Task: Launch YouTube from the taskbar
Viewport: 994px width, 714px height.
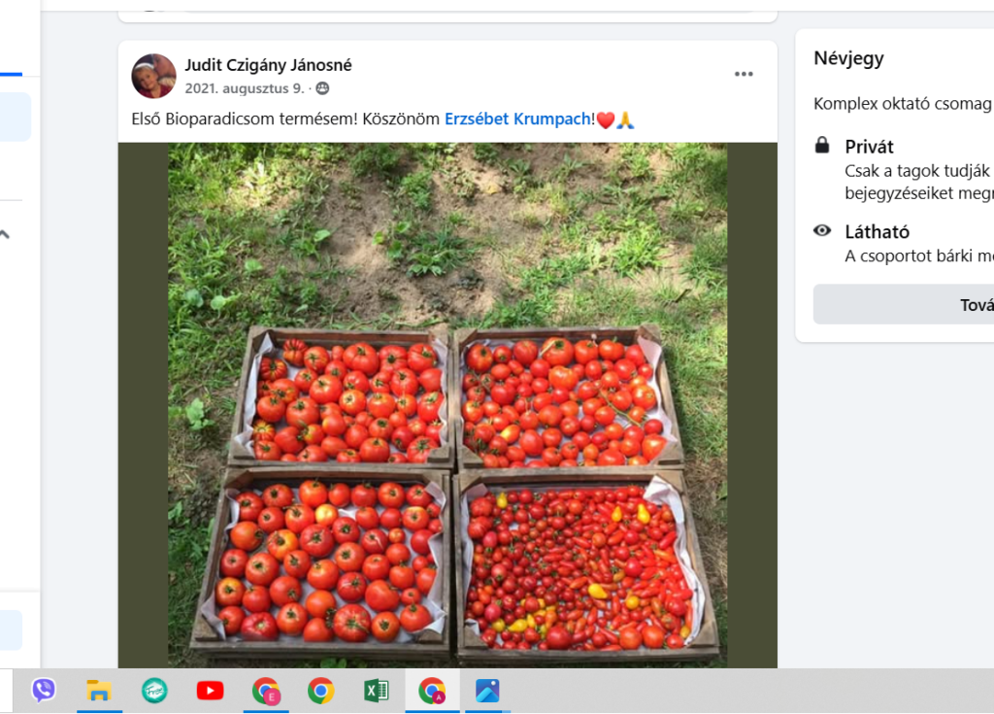Action: (210, 691)
